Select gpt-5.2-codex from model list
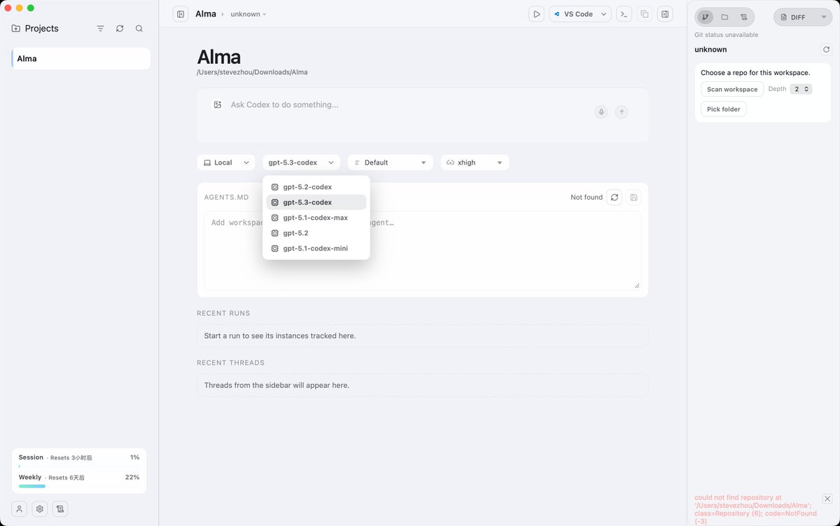 pos(316,187)
